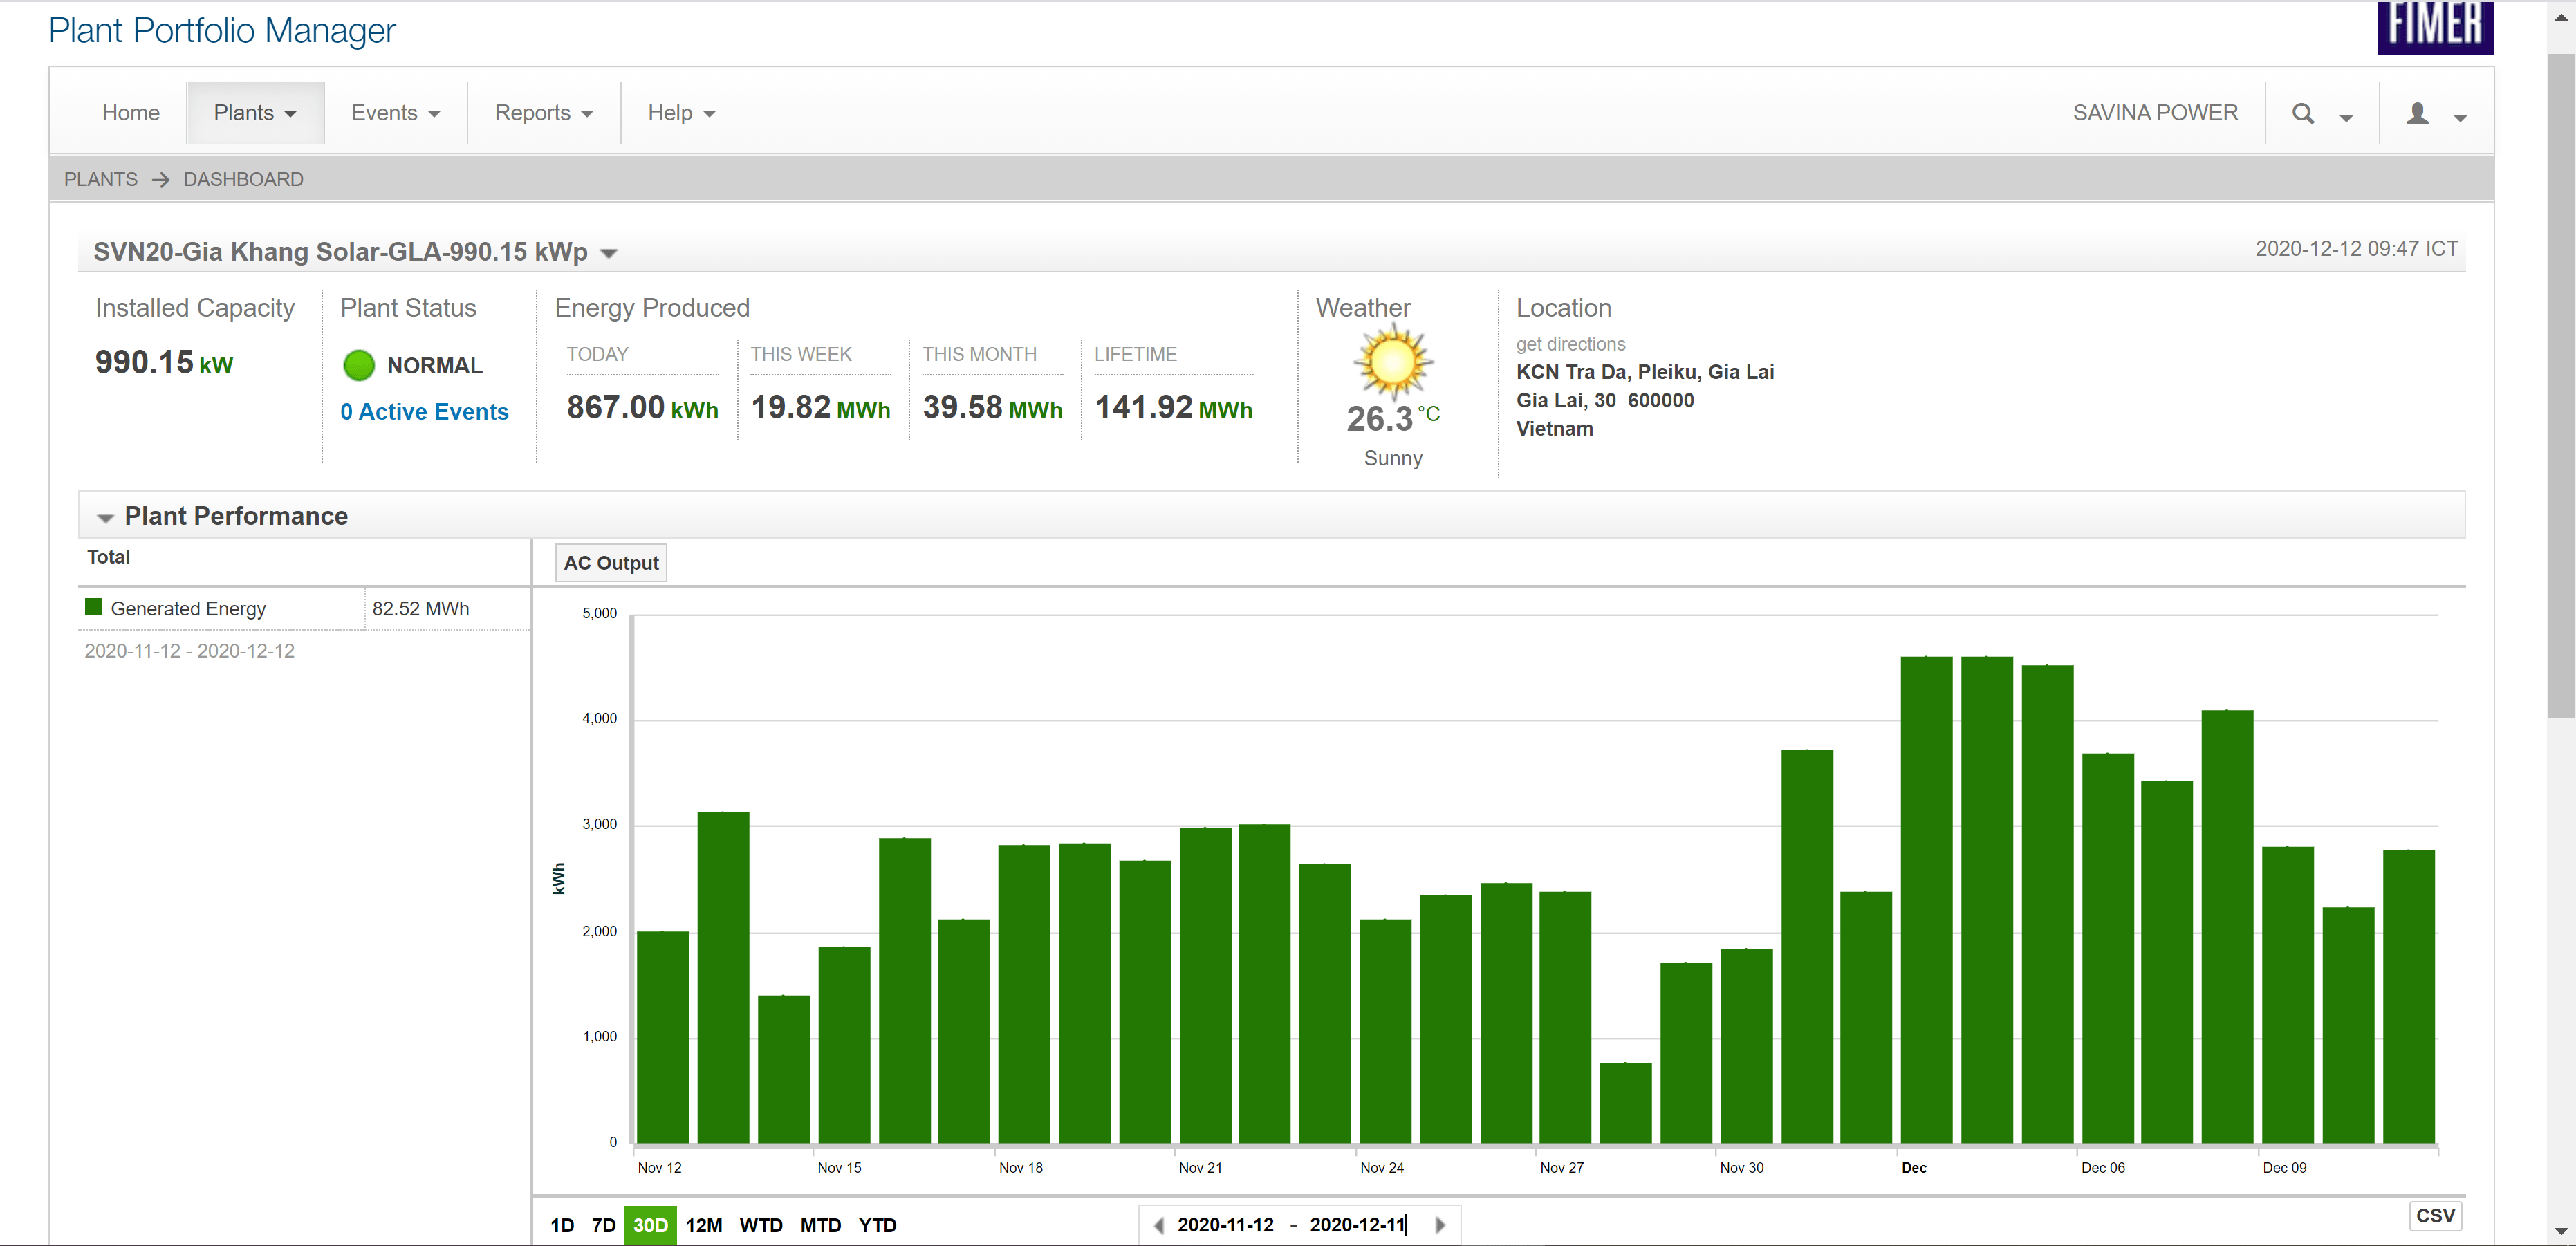Open the user profile icon menu
Image resolution: width=2576 pixels, height=1246 pixels.
pyautogui.click(x=2417, y=114)
